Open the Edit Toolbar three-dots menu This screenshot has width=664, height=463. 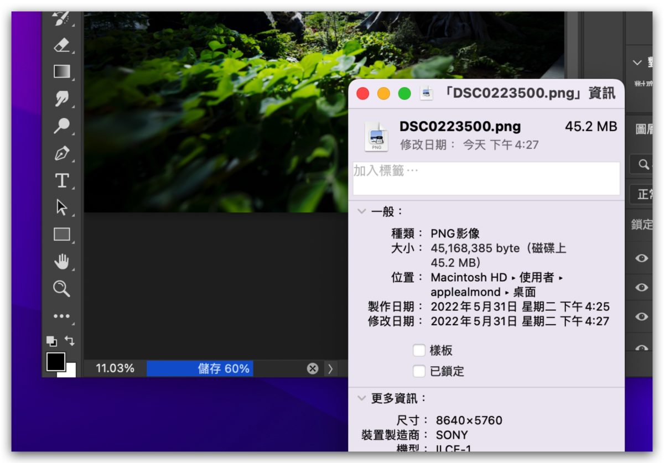[61, 316]
